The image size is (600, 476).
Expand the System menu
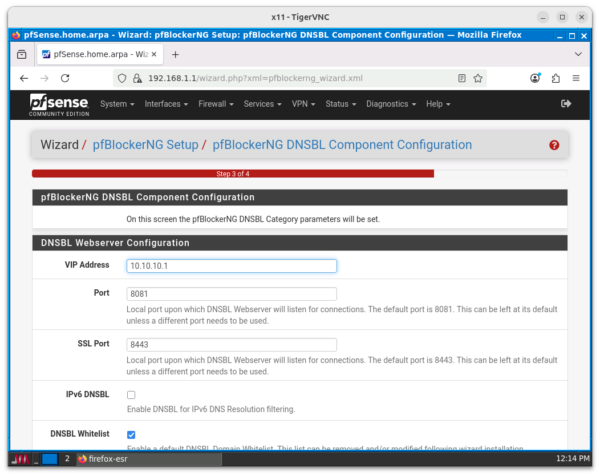(x=117, y=104)
